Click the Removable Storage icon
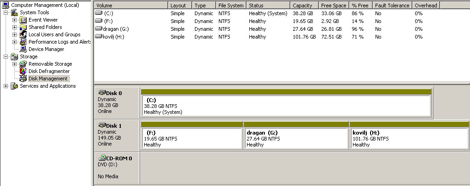The height and width of the screenshot is (186, 470). click(x=23, y=64)
